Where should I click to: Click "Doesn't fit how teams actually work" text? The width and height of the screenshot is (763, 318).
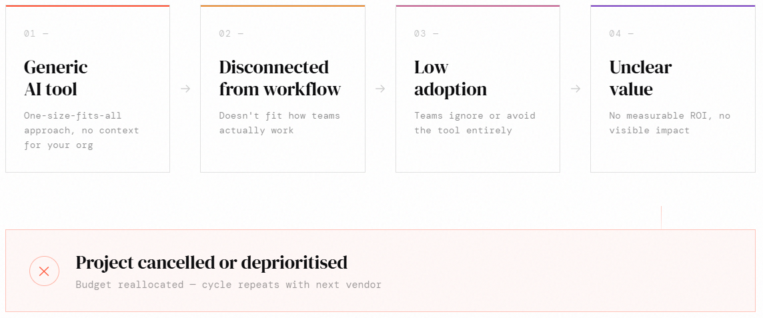tap(279, 123)
